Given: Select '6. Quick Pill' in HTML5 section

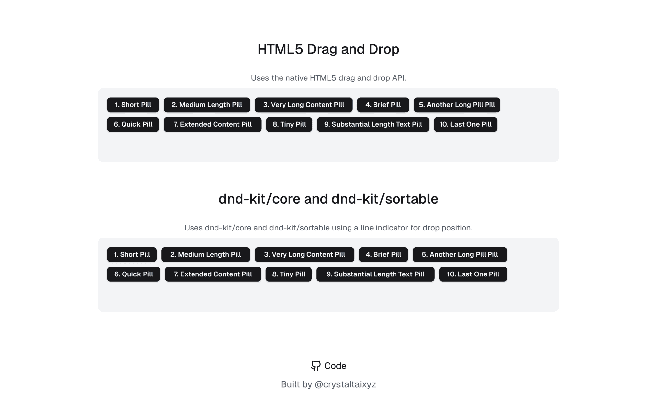Looking at the screenshot, I should (x=133, y=124).
